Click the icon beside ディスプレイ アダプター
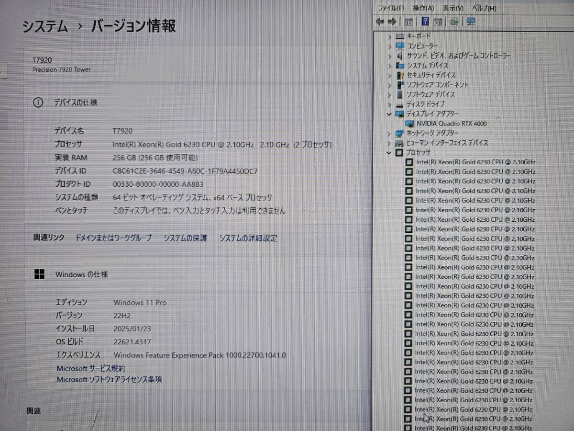The image size is (574, 431). click(400, 114)
